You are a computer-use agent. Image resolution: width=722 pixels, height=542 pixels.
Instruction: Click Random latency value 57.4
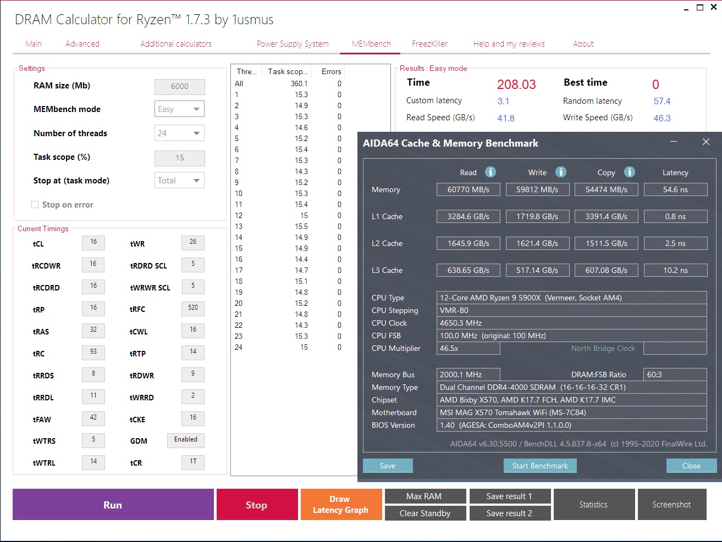tap(662, 101)
